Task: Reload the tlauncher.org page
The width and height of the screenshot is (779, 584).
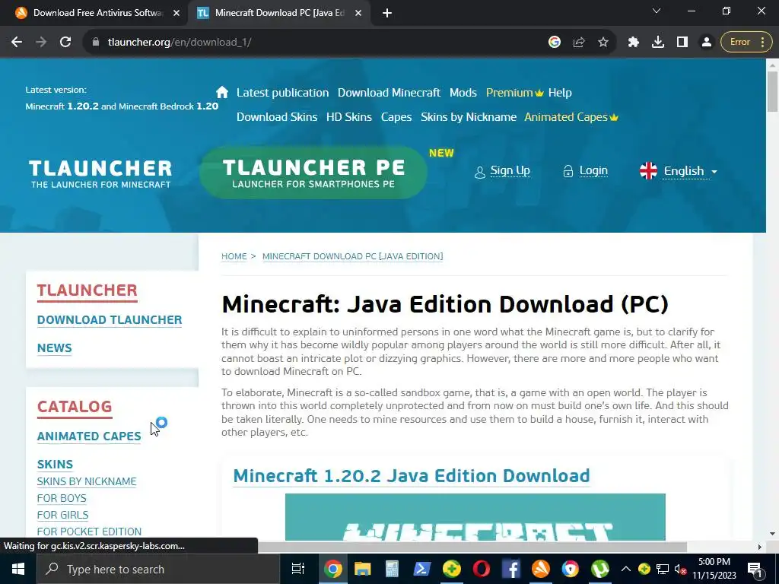Action: coord(65,43)
